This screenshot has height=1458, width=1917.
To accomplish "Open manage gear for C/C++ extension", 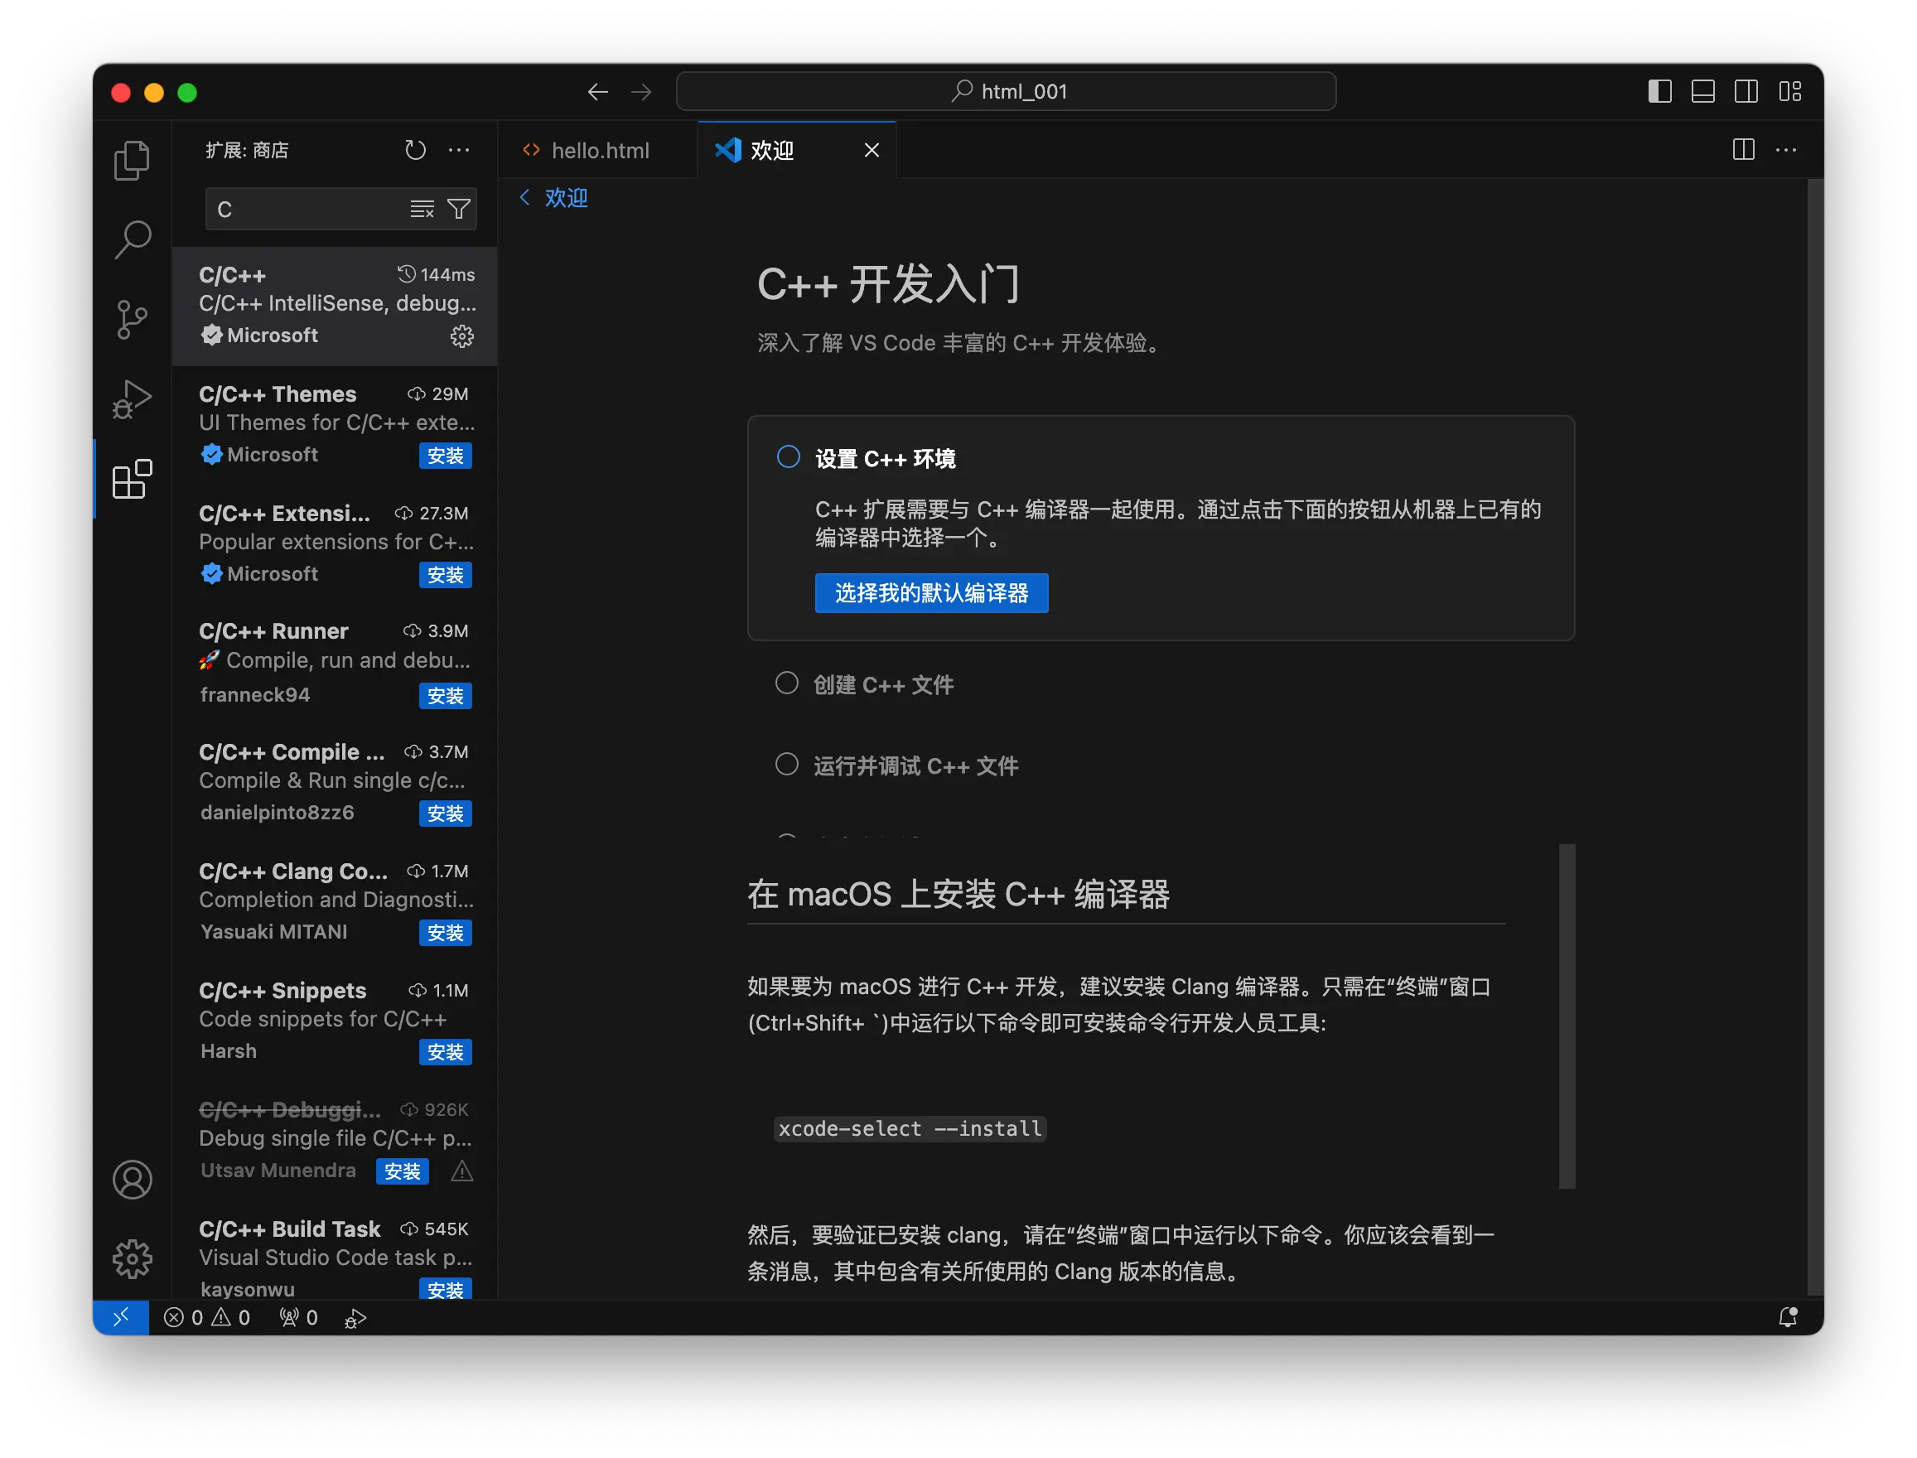I will [x=461, y=336].
